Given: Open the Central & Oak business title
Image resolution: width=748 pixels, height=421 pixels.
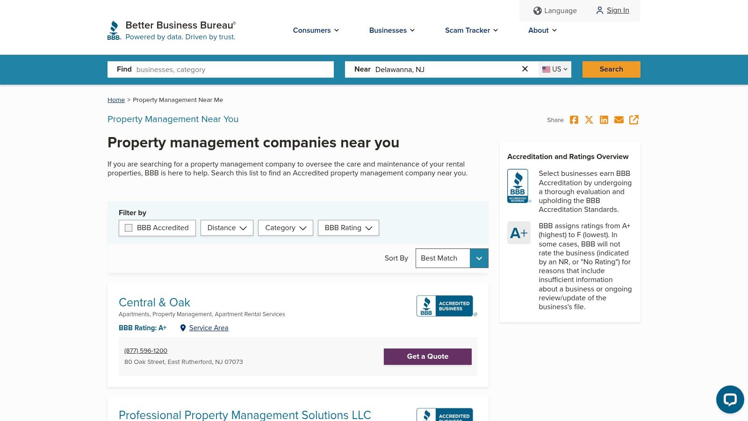Looking at the screenshot, I should (154, 302).
